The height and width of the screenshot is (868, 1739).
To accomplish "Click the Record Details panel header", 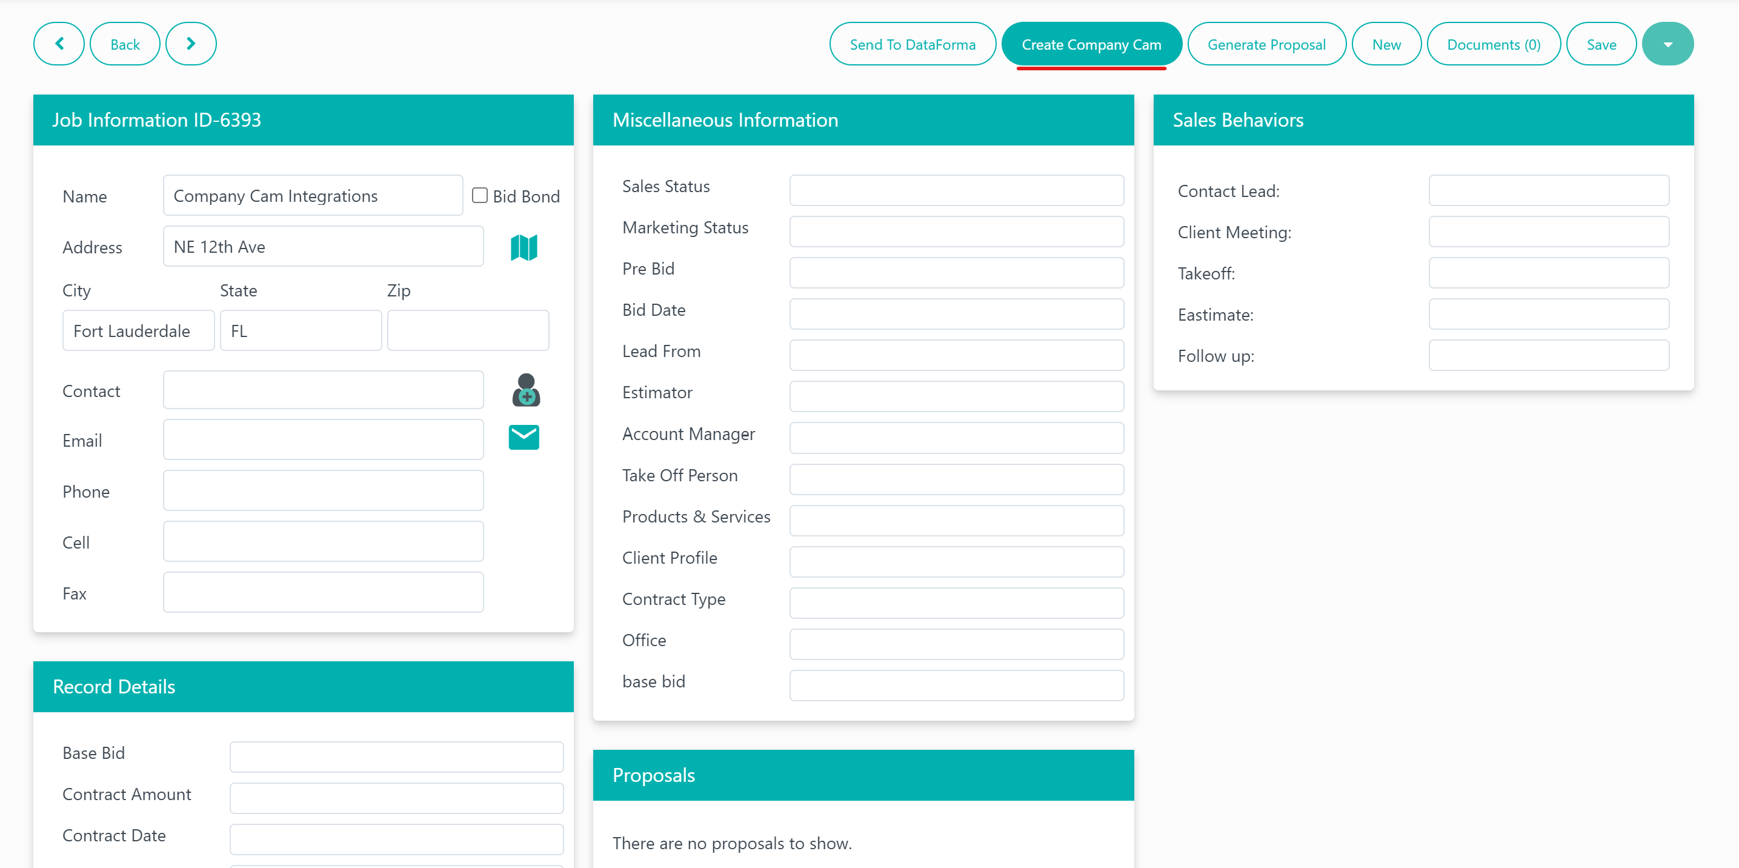I will (303, 686).
